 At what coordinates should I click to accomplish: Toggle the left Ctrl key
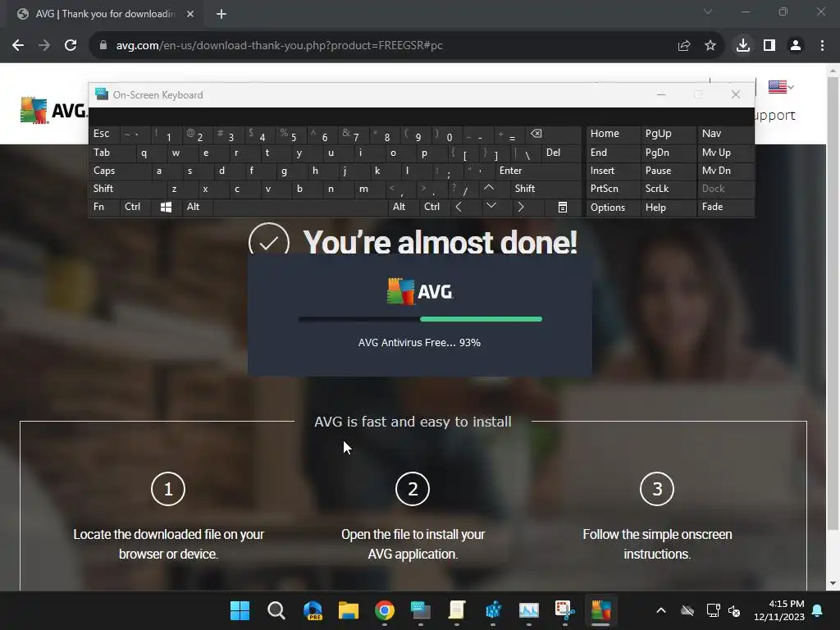(x=135, y=207)
